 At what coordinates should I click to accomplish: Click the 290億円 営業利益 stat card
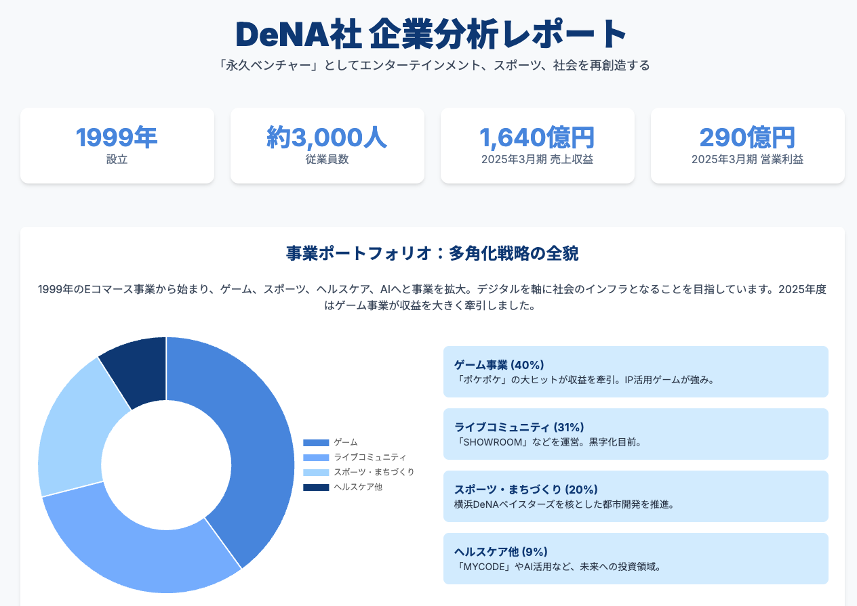click(748, 146)
